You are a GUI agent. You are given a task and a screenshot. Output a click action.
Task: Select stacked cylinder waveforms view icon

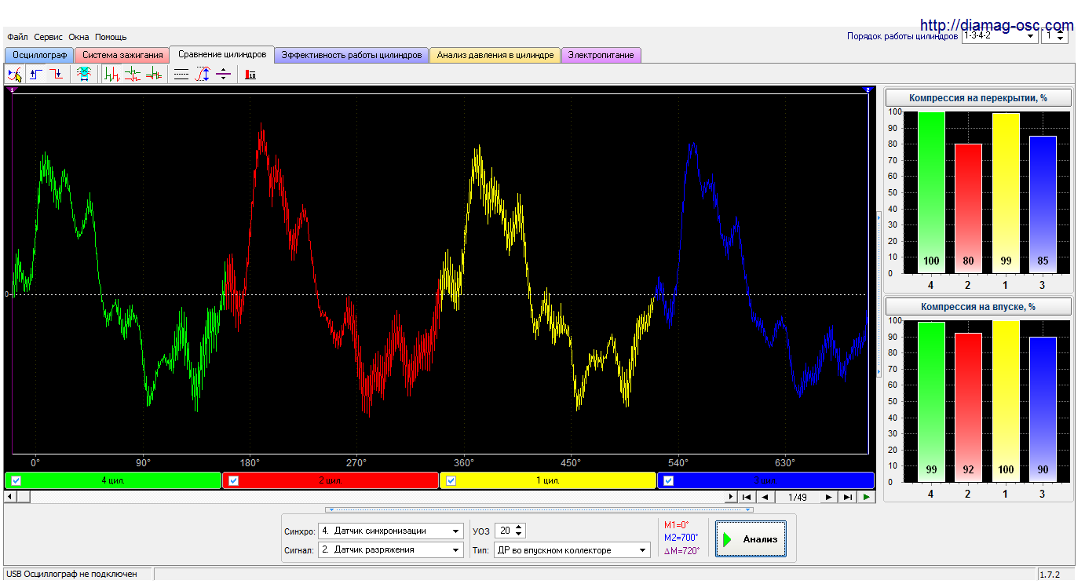133,75
